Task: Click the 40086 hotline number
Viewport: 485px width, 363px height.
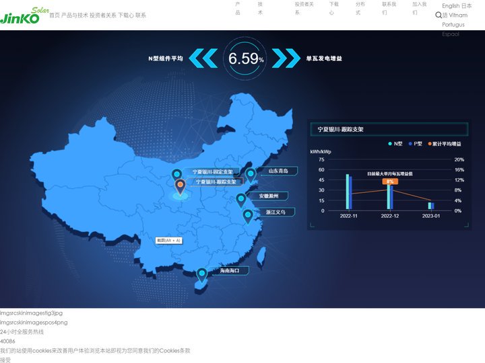Action: click(7, 341)
